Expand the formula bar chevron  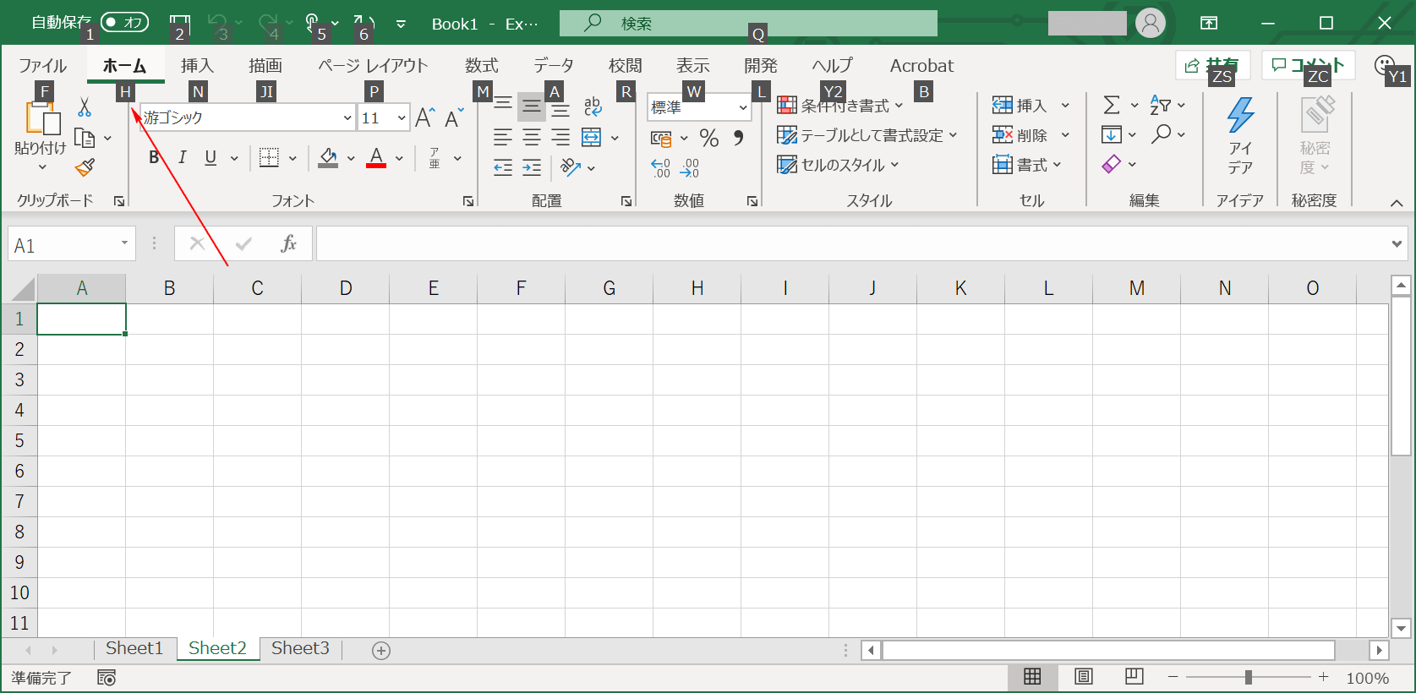pos(1397,244)
